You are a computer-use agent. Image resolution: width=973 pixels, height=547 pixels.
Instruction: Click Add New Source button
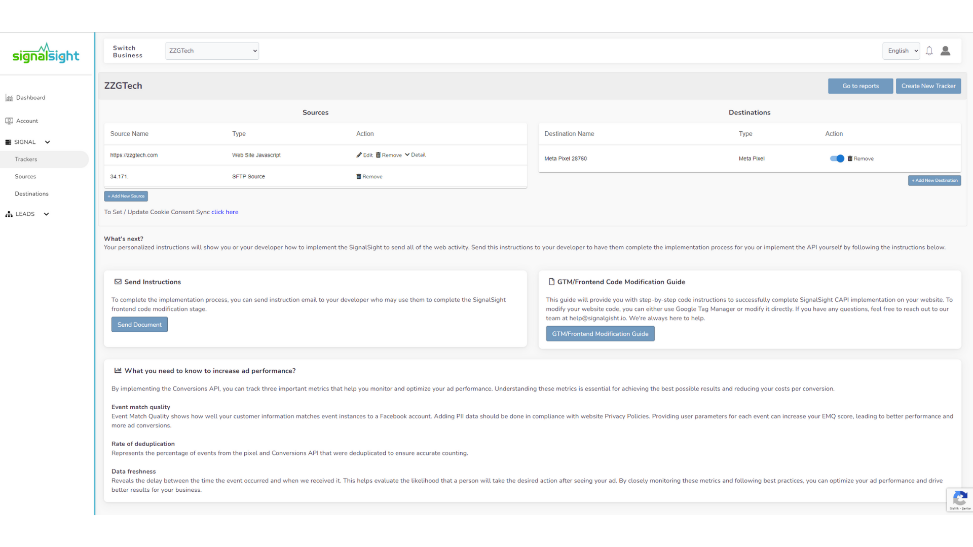[x=126, y=196]
